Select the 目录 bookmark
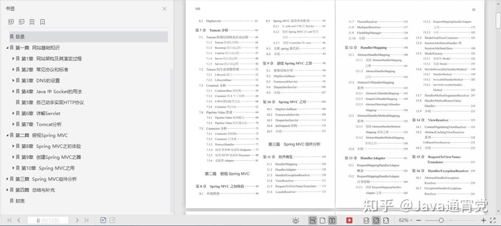Screen dimensions: 501x226 point(88,37)
